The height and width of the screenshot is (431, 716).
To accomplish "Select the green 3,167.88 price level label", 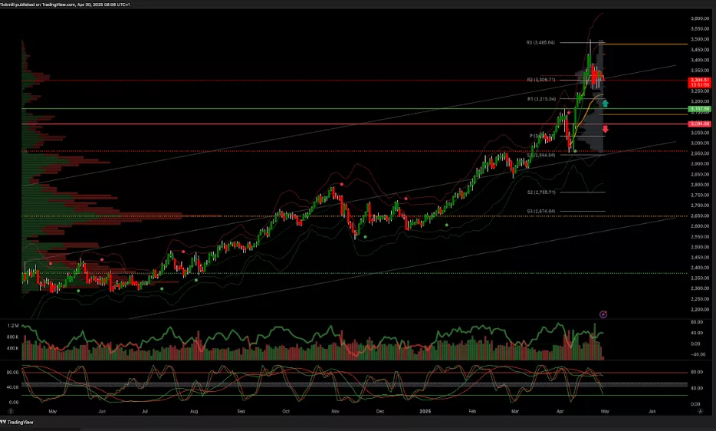I will pos(698,109).
